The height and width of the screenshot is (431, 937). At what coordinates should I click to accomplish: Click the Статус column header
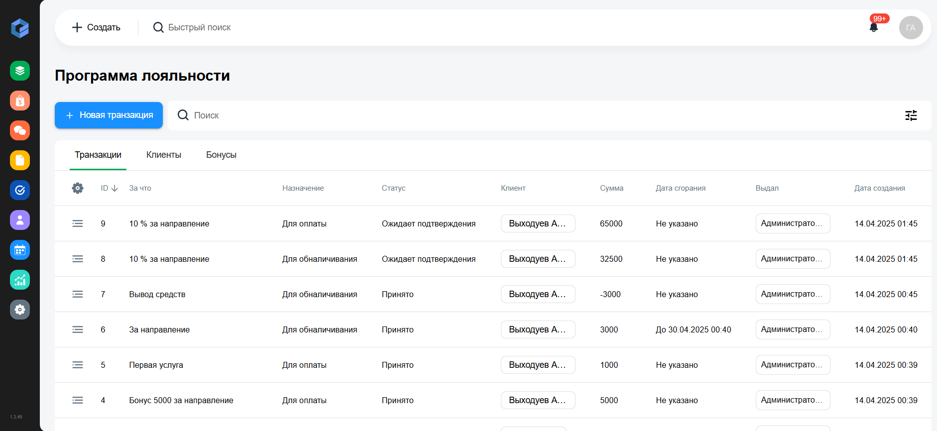[x=393, y=188]
